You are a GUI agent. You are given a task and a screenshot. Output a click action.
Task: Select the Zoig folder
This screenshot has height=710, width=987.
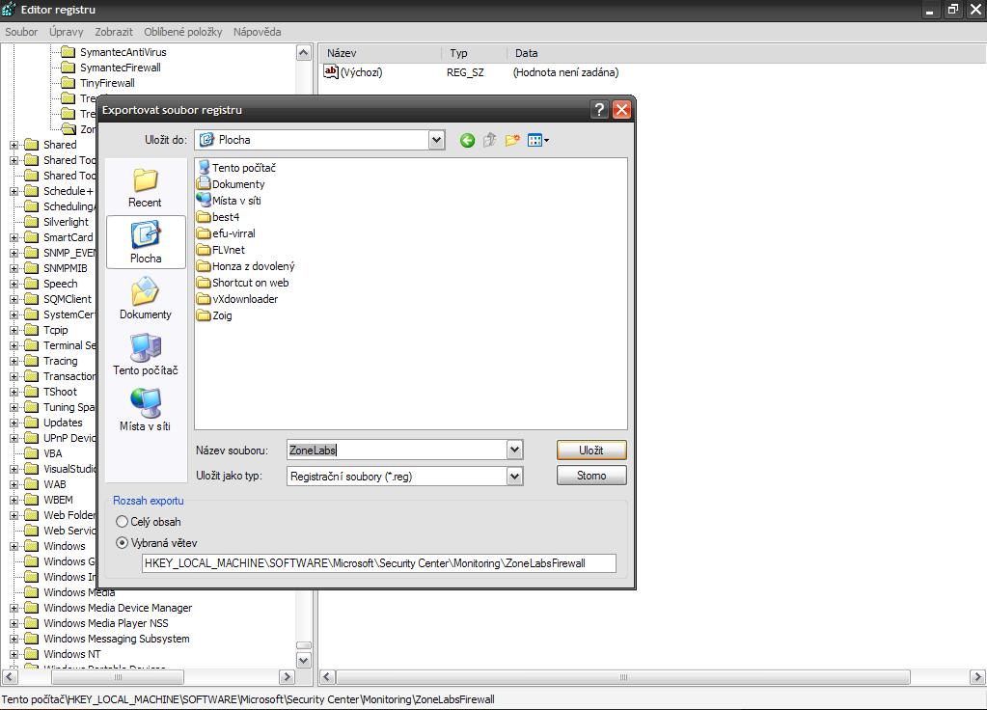pyautogui.click(x=214, y=314)
